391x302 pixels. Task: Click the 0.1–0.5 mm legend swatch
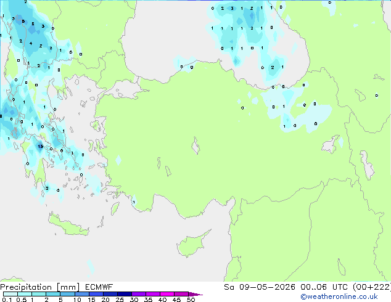[x=10, y=294]
